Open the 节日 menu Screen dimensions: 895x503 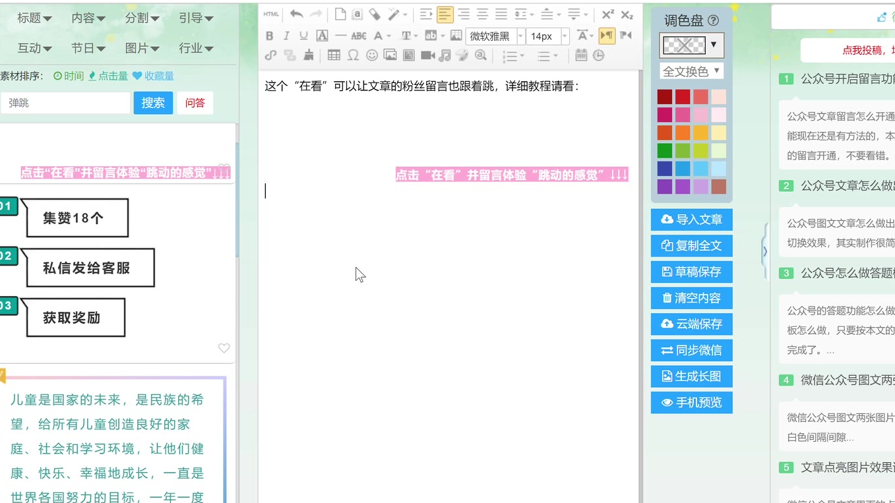(88, 48)
